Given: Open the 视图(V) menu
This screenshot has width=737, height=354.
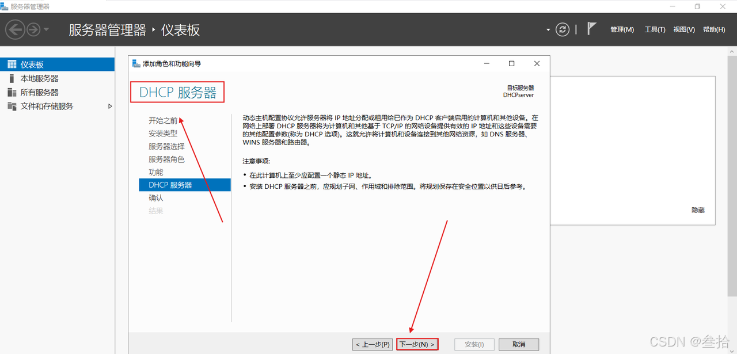Looking at the screenshot, I should 684,29.
